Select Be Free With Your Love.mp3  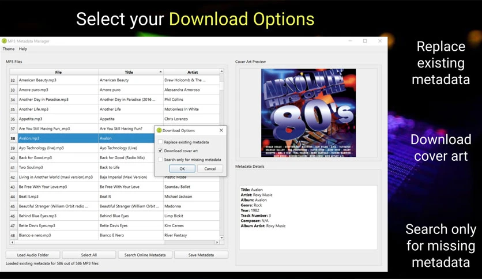coord(58,187)
